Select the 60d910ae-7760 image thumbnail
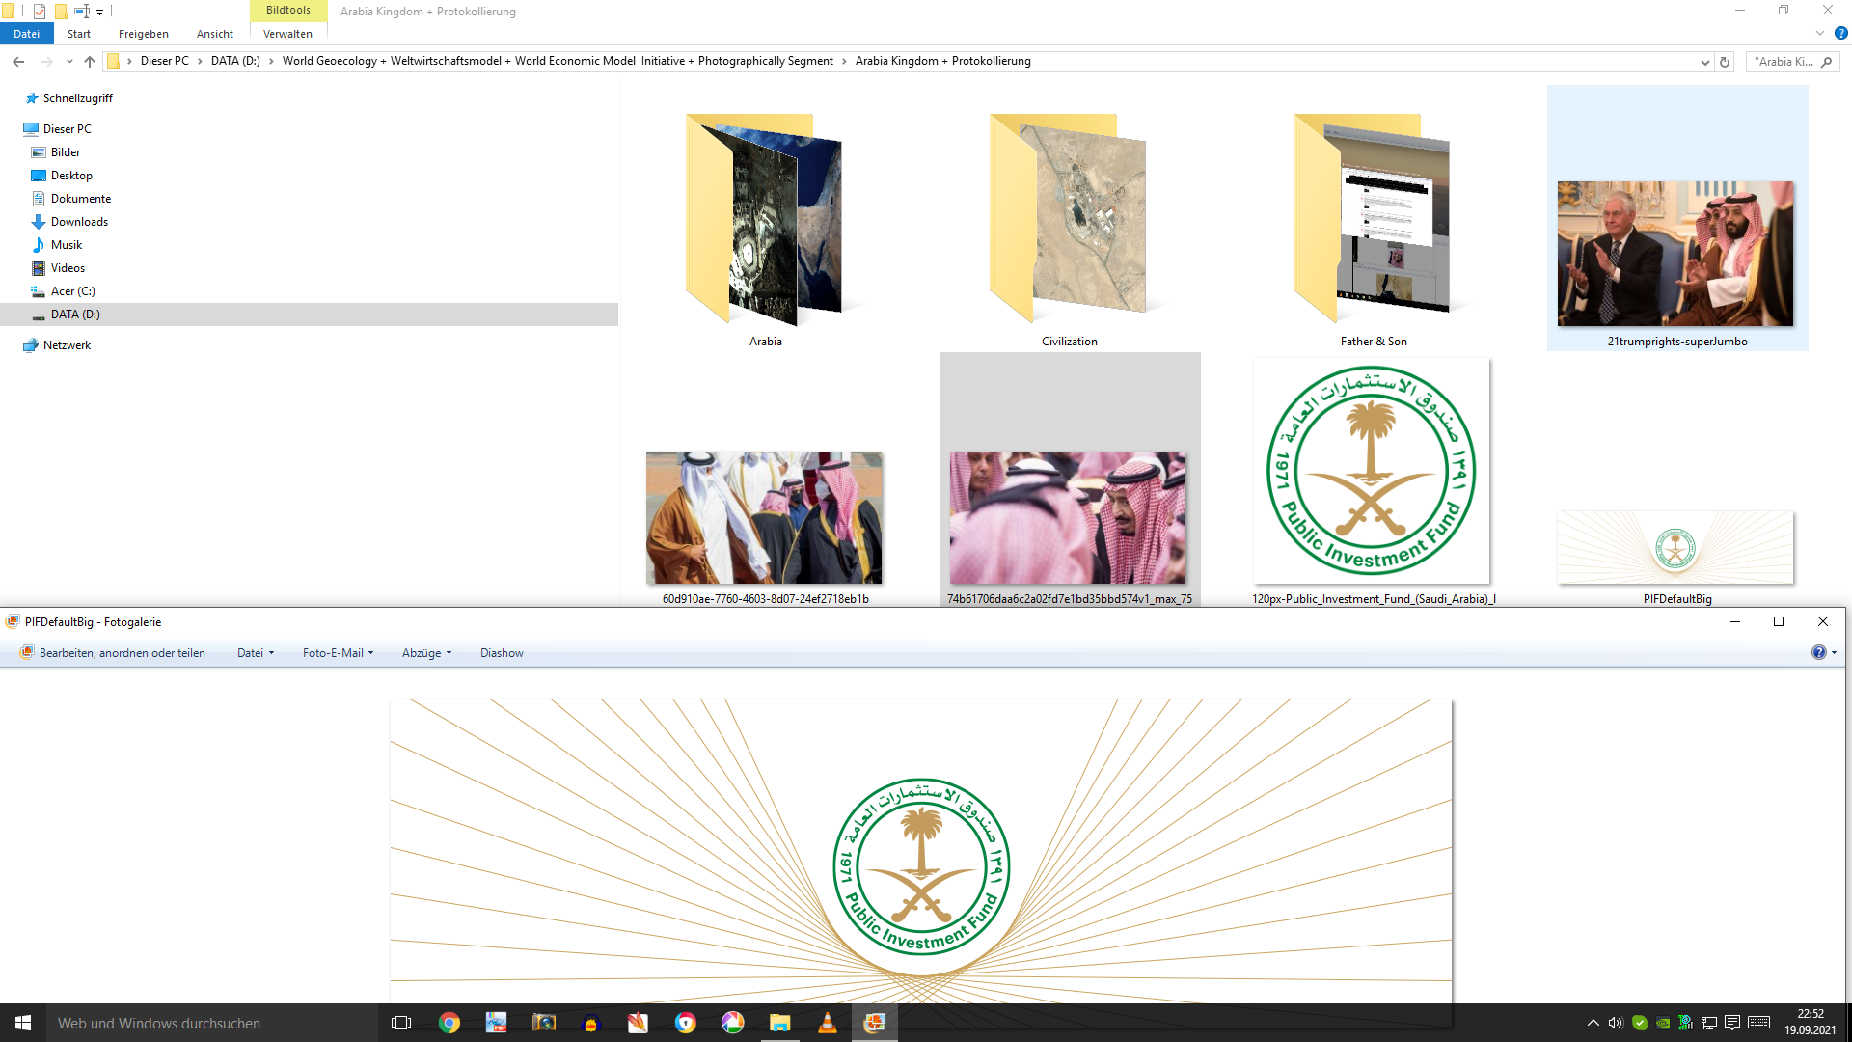Screen dimensions: 1852x1042 pos(765,517)
